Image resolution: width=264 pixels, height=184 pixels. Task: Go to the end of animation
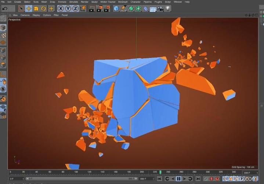[x=198, y=178]
